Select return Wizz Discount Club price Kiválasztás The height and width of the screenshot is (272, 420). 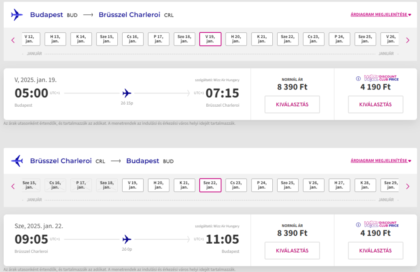tap(376, 250)
